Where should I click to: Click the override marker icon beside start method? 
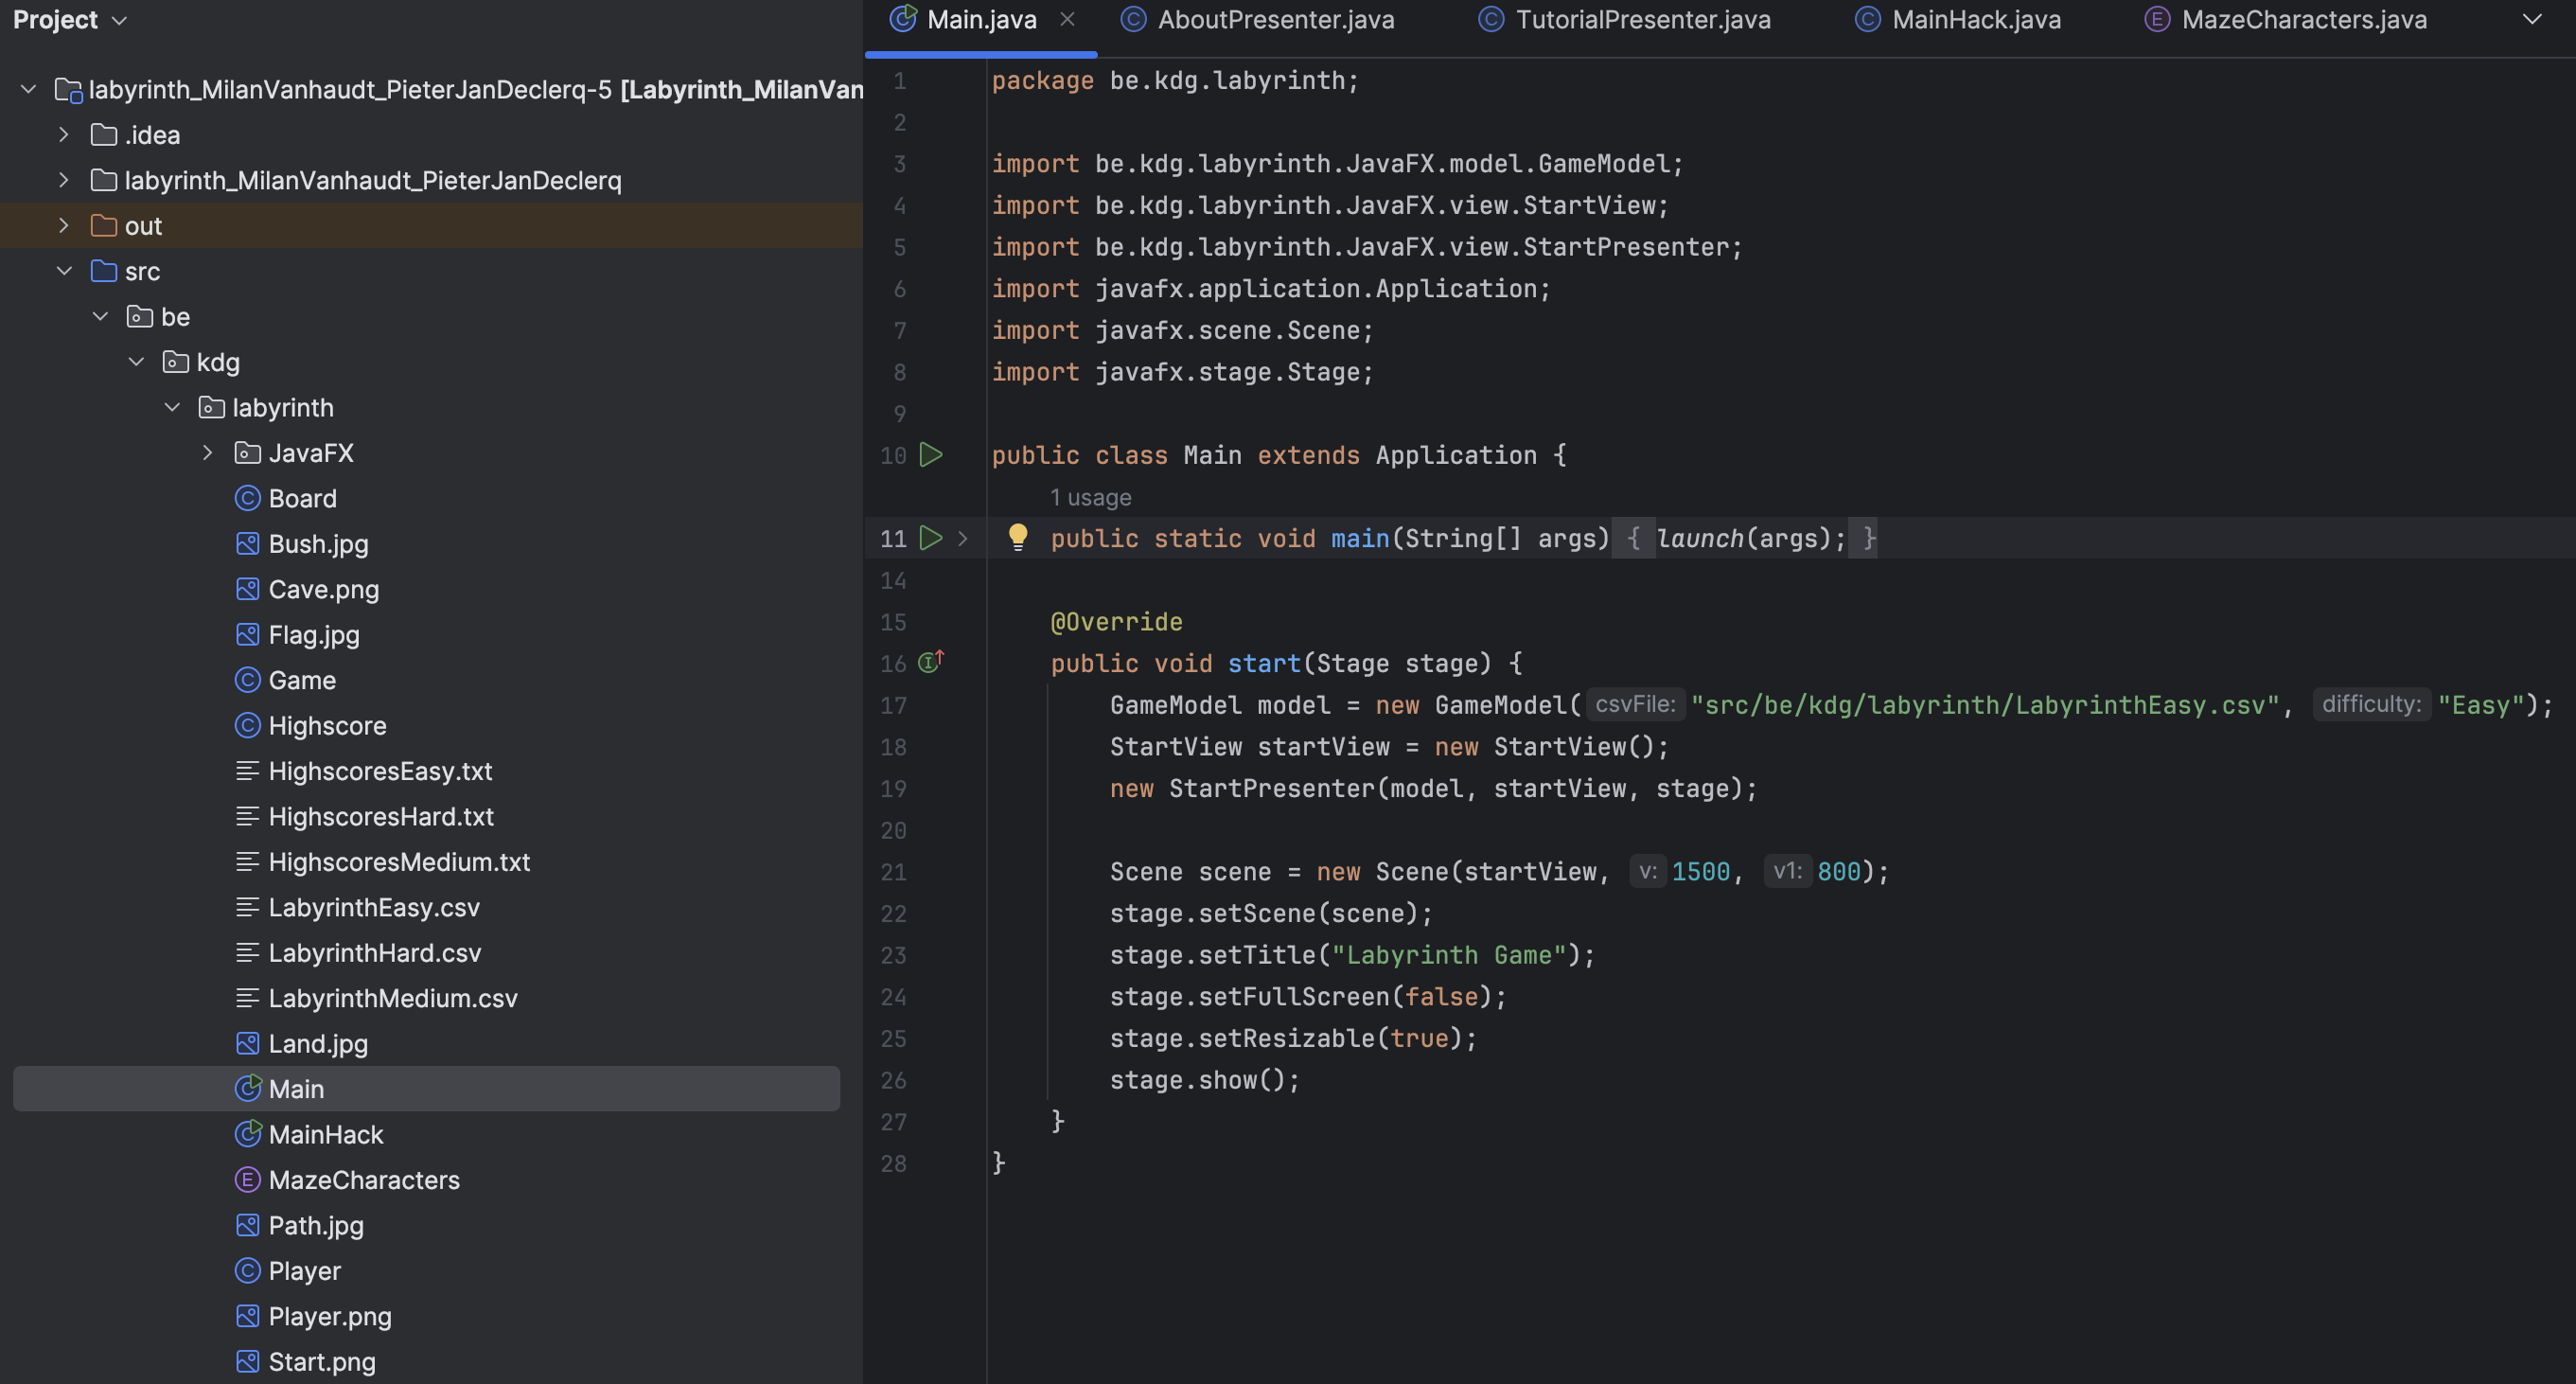[931, 662]
